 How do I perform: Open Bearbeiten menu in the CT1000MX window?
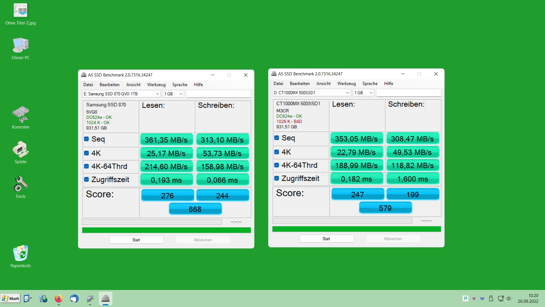coord(300,84)
